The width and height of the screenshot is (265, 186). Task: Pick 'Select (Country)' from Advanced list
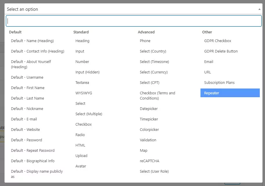(153, 51)
